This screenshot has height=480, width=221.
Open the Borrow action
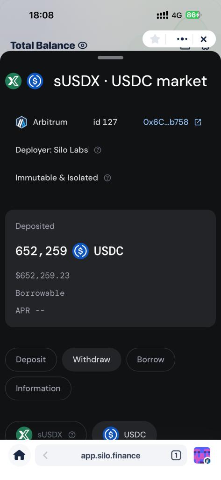tap(151, 360)
